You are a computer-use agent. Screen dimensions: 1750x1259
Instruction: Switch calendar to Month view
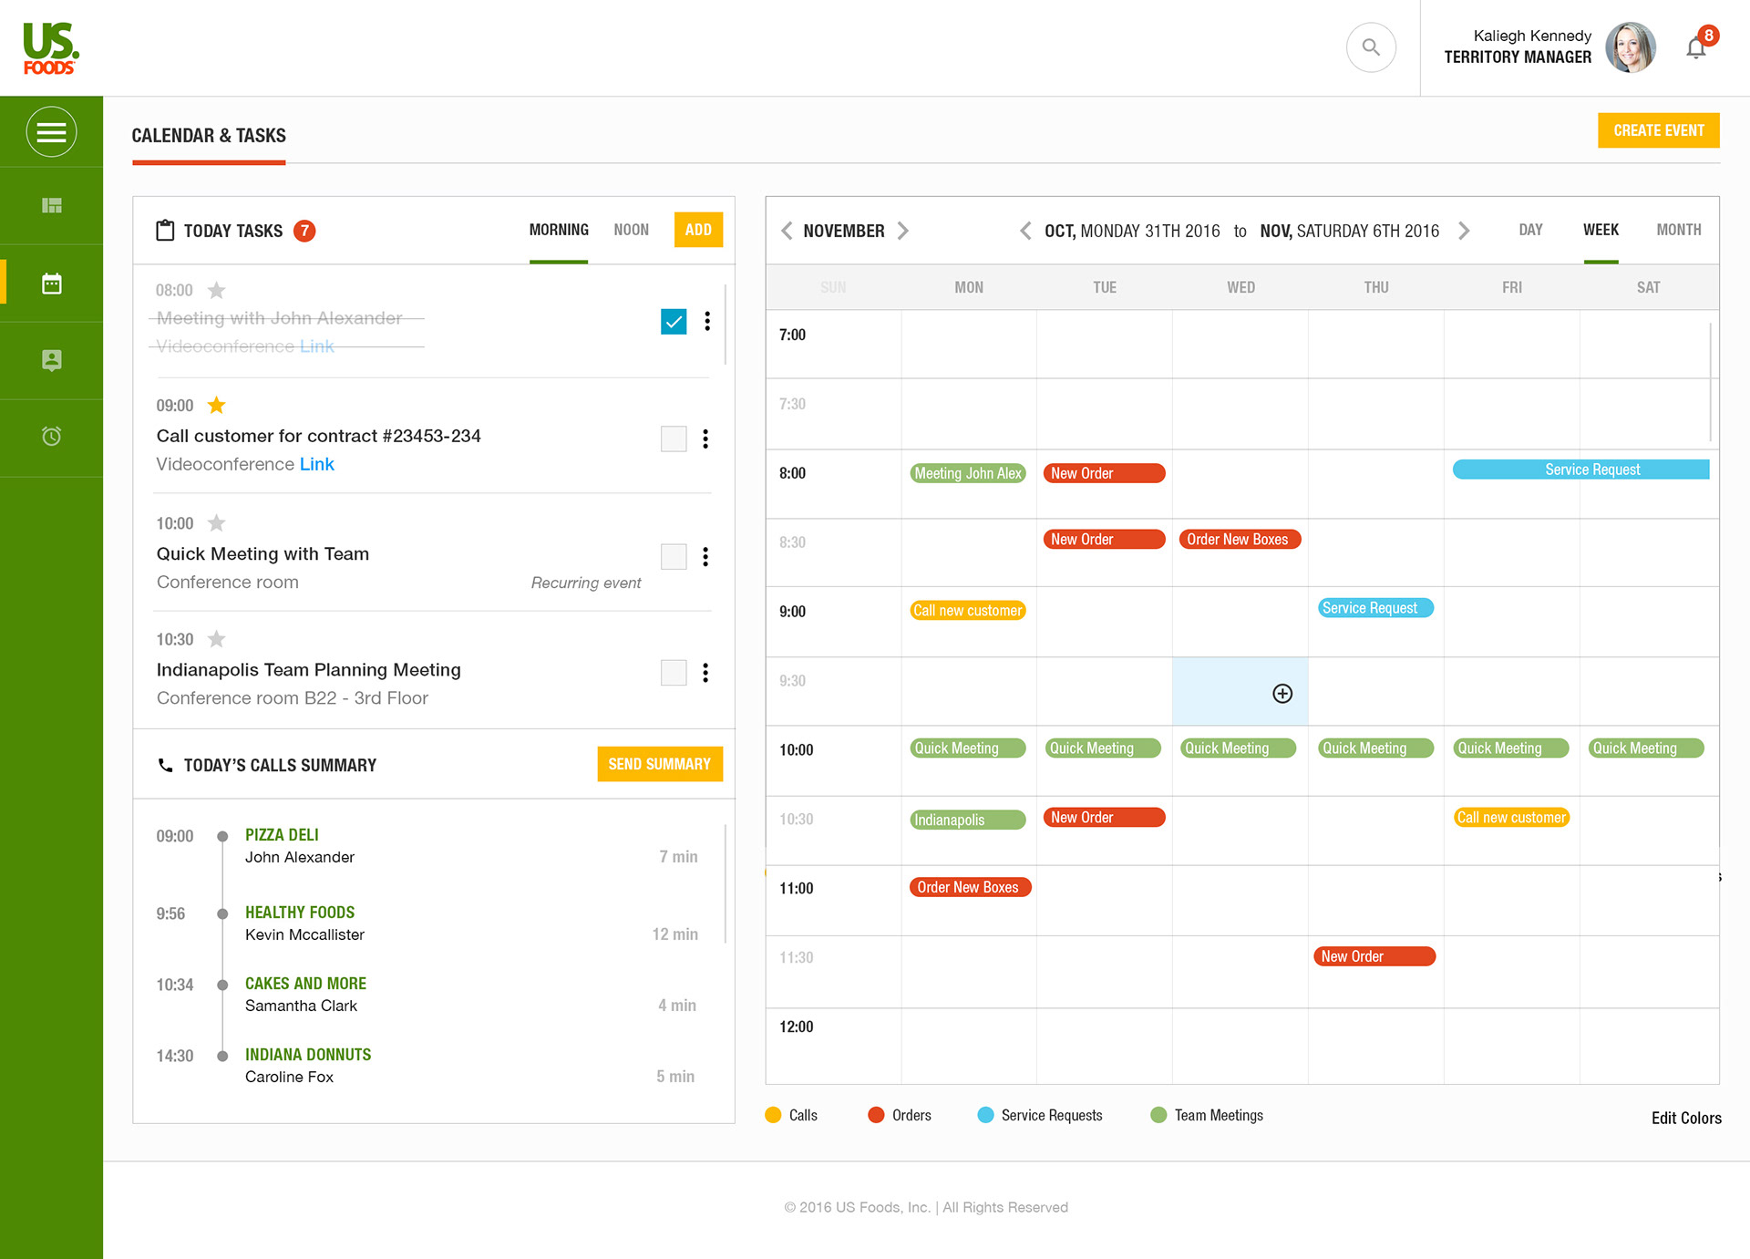tap(1678, 230)
